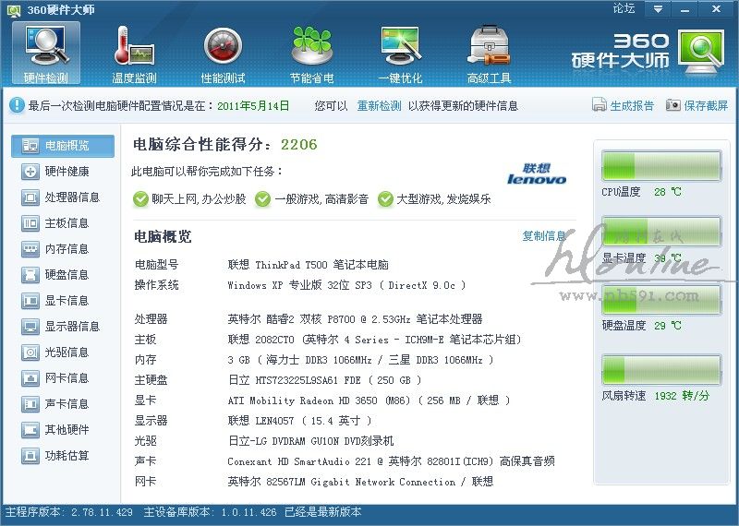Click 主设备库版本 1.0.11.426 in status bar
The image size is (739, 526).
(210, 512)
